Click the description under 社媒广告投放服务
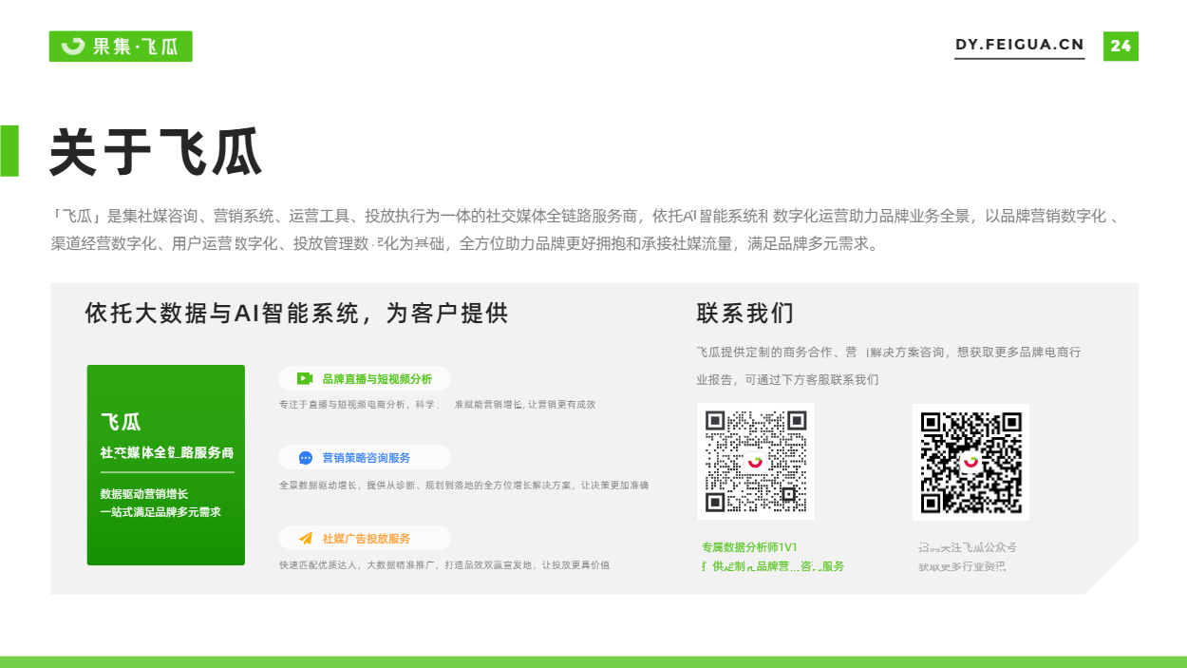1187x668 pixels. (444, 564)
